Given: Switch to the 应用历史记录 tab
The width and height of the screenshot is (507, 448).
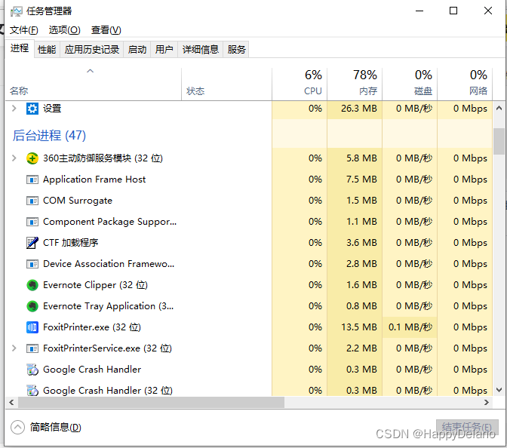Looking at the screenshot, I should pyautogui.click(x=92, y=50).
